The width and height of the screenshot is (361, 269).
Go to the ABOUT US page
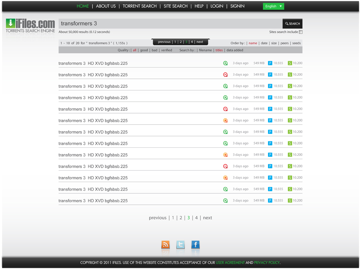click(x=106, y=6)
